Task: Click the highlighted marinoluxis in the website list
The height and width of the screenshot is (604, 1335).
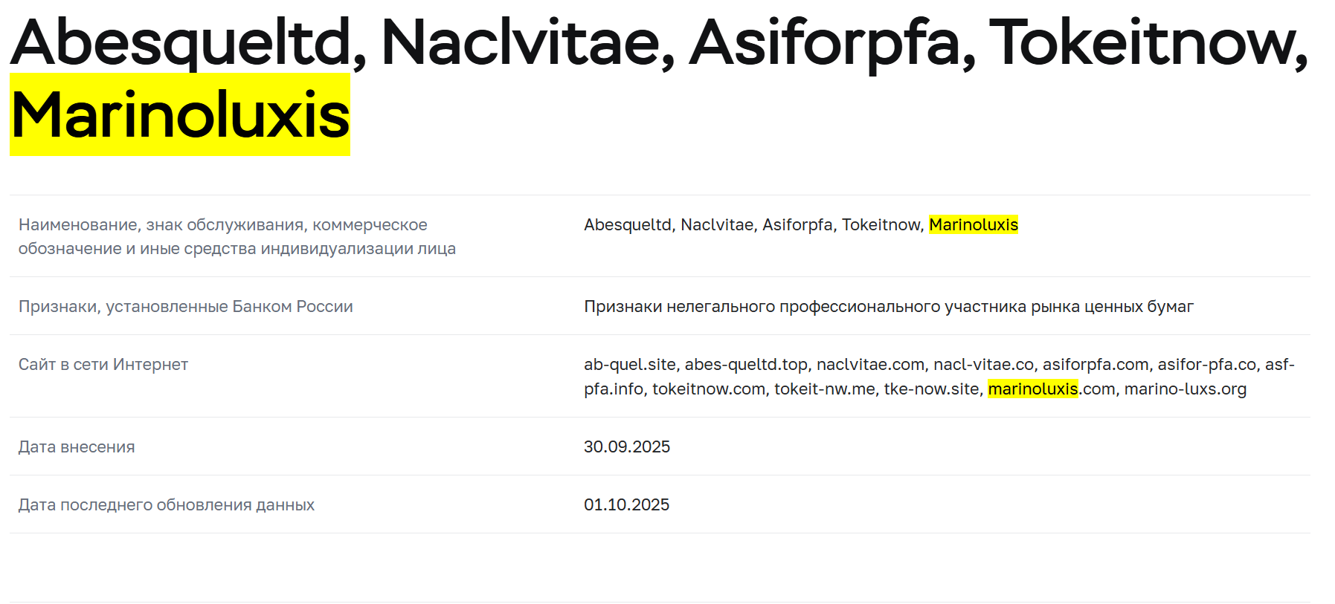Action: click(1032, 389)
